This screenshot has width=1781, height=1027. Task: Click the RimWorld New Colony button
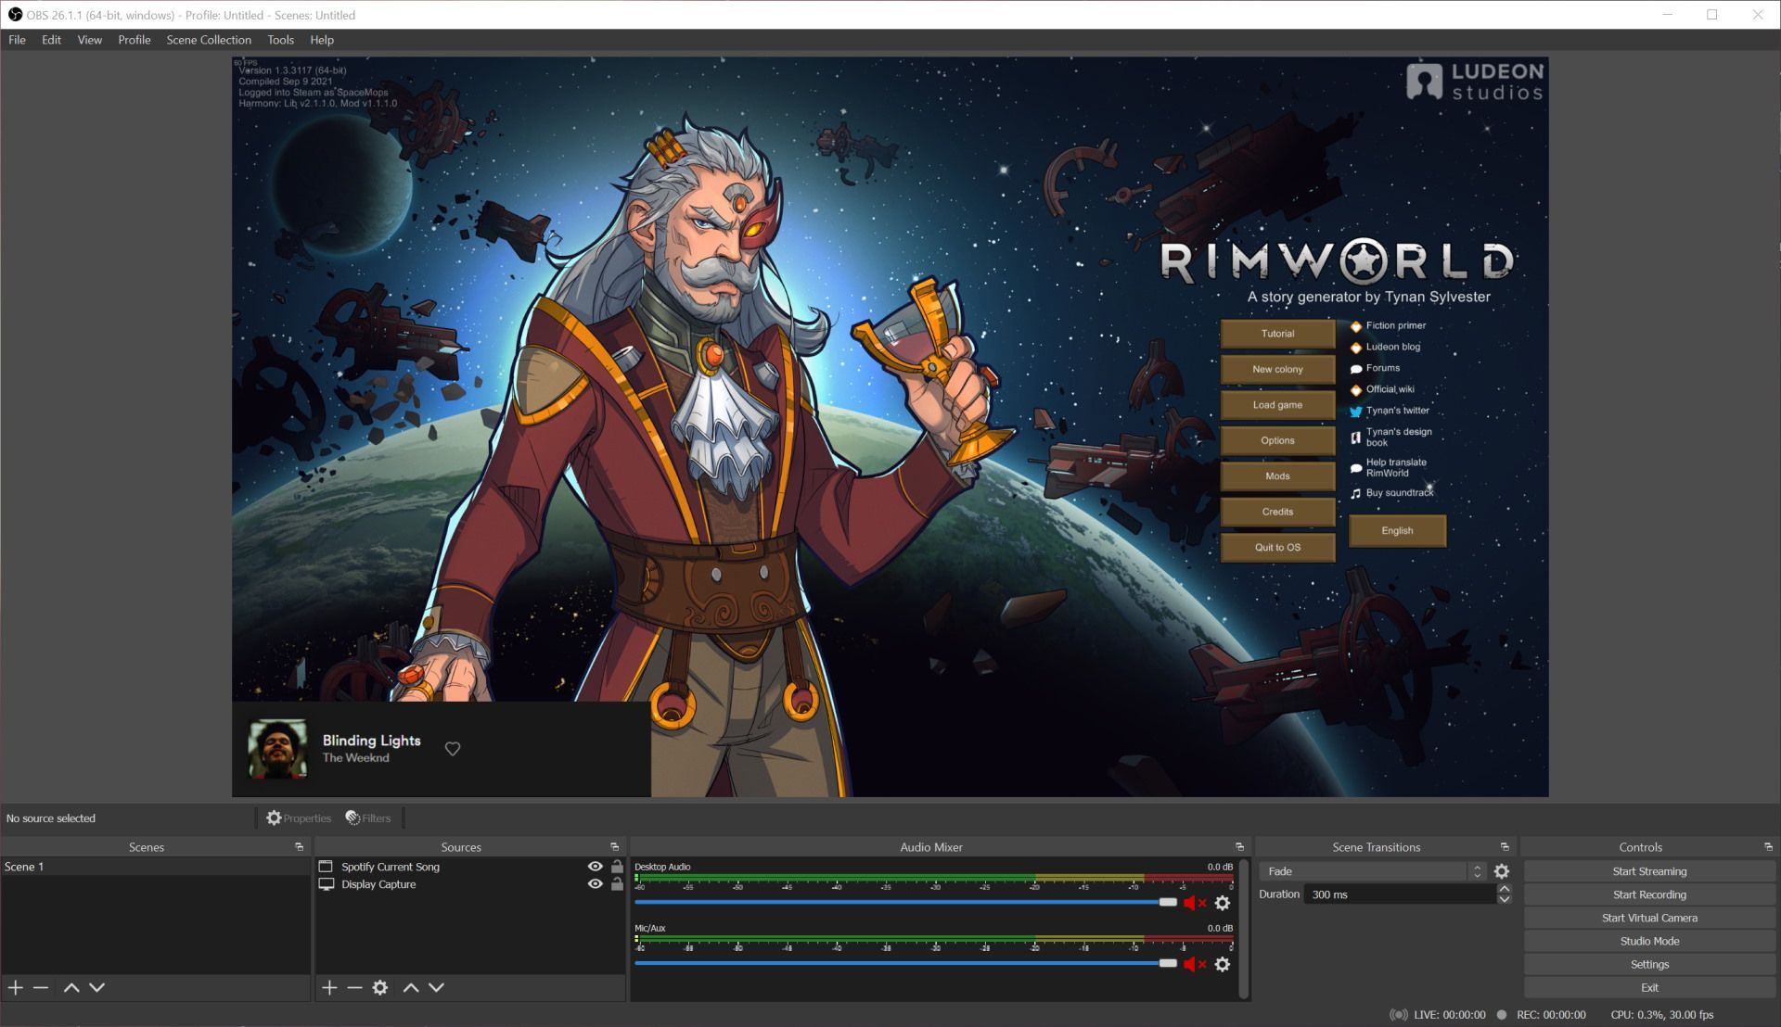pos(1278,369)
